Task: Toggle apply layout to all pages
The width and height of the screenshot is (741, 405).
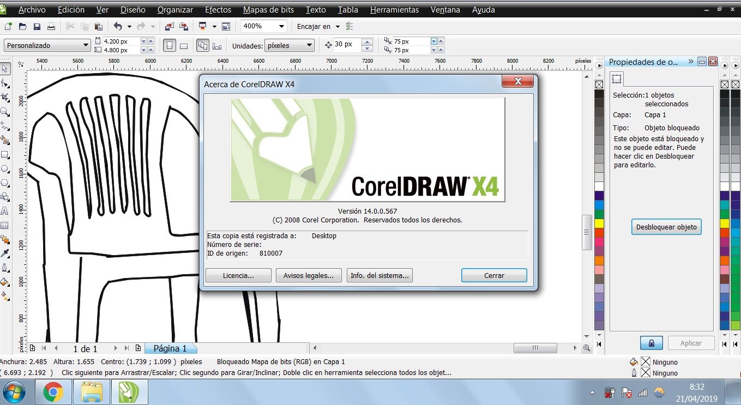Action: (203, 46)
